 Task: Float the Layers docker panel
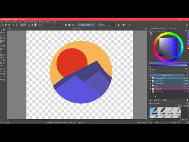(x=186, y=69)
